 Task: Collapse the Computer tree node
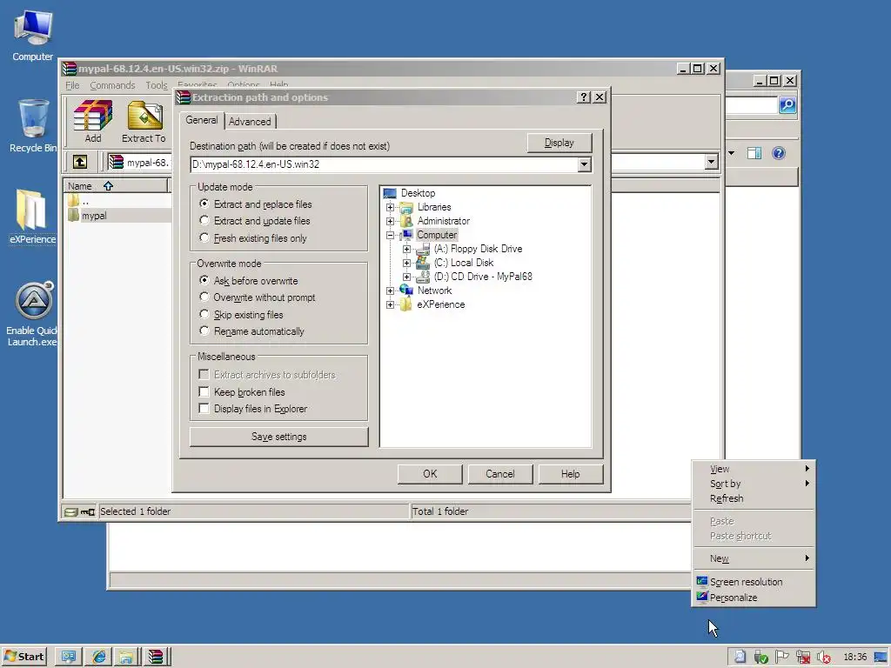pyautogui.click(x=391, y=235)
